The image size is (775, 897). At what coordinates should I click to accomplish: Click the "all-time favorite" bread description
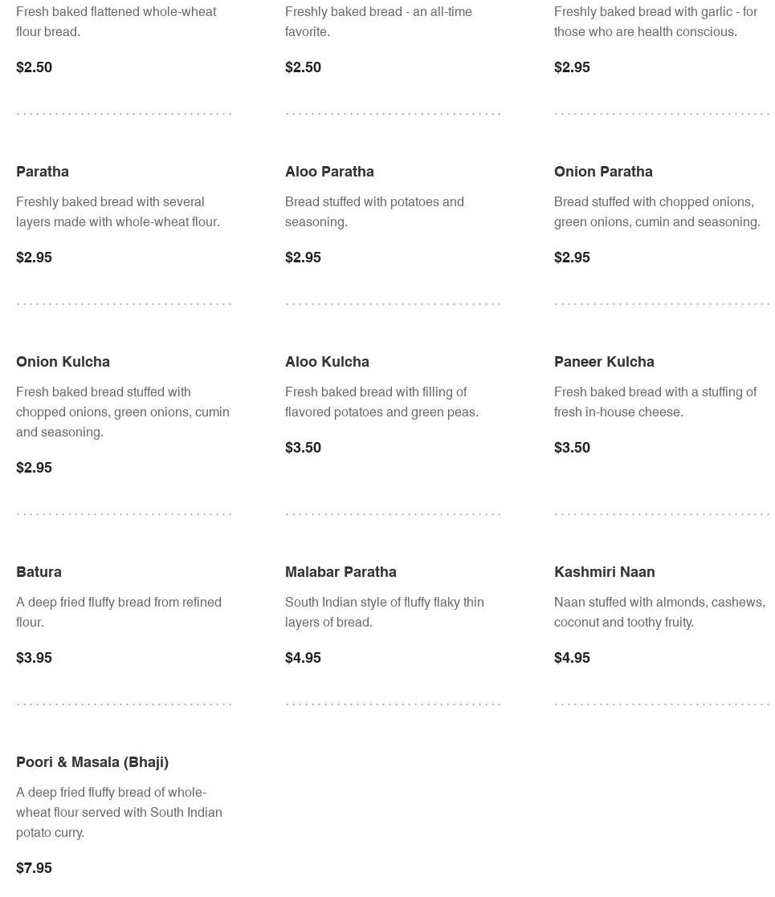(378, 22)
